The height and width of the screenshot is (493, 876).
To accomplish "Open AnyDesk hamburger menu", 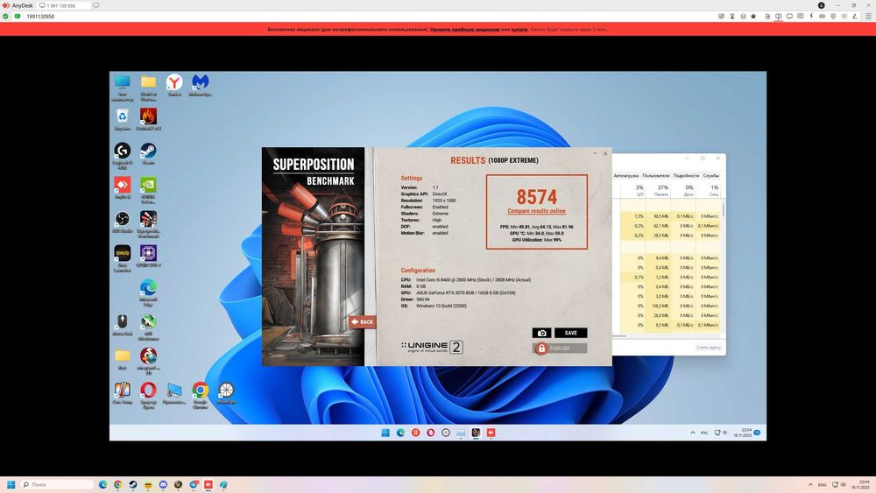I will coord(867,16).
